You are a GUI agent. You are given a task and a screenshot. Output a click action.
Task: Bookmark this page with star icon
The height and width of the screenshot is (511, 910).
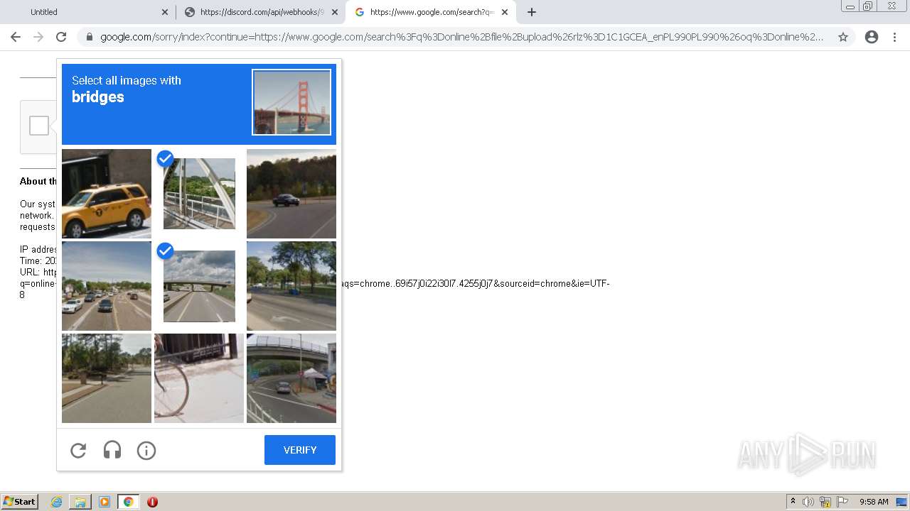[x=843, y=37]
